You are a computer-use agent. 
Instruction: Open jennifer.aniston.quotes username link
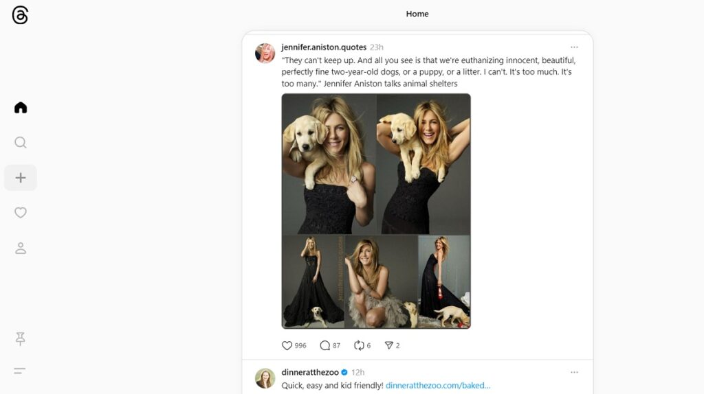pyautogui.click(x=324, y=47)
